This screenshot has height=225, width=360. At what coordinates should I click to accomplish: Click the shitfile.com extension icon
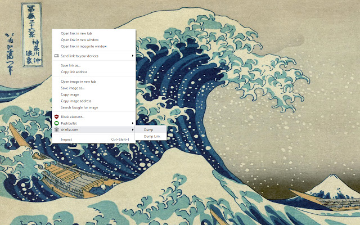coord(56,130)
